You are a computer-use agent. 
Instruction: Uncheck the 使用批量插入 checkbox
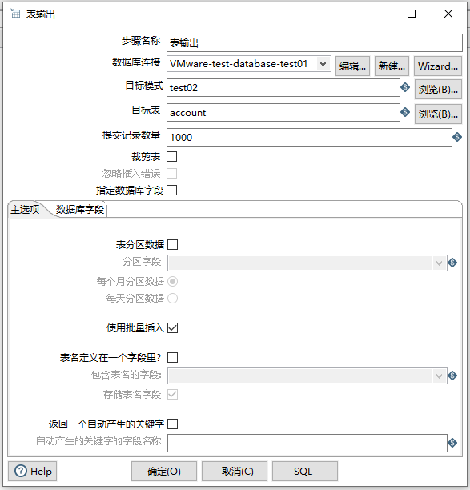tap(172, 327)
